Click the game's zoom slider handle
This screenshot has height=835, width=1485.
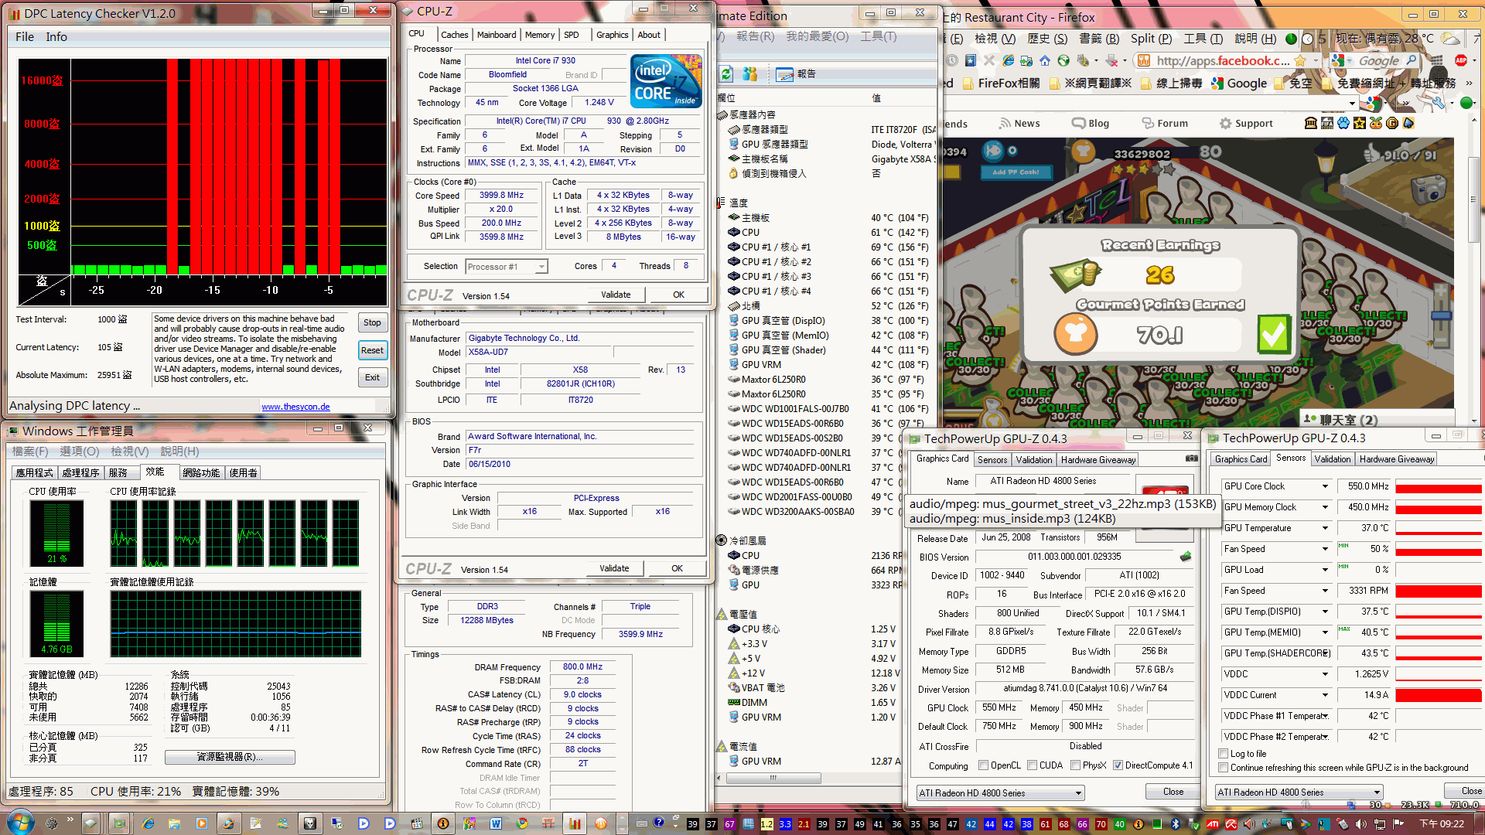point(1440,315)
